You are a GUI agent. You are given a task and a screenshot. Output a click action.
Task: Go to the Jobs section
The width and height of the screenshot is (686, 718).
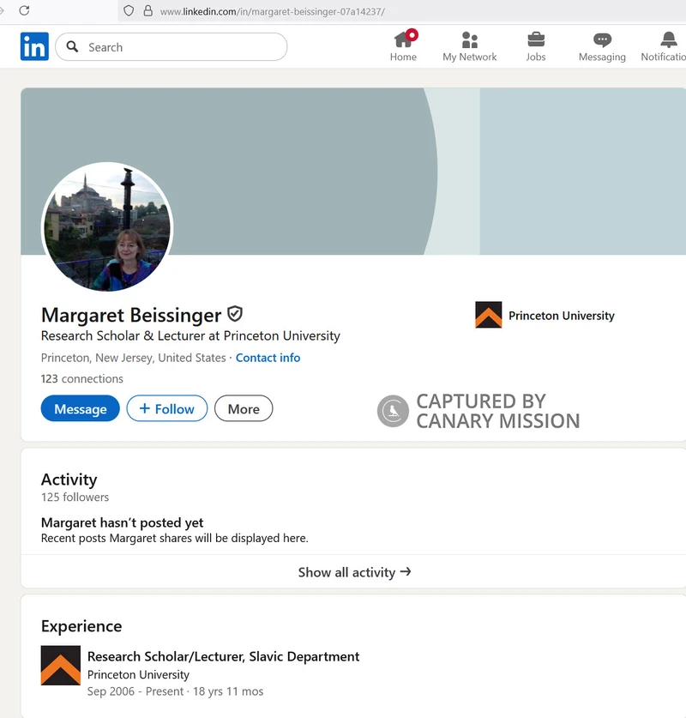536,45
